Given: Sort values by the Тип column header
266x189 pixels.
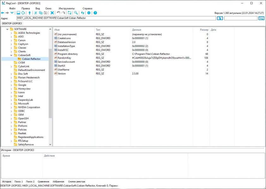Looking at the screenshot, I should pyautogui.click(x=113, y=30).
